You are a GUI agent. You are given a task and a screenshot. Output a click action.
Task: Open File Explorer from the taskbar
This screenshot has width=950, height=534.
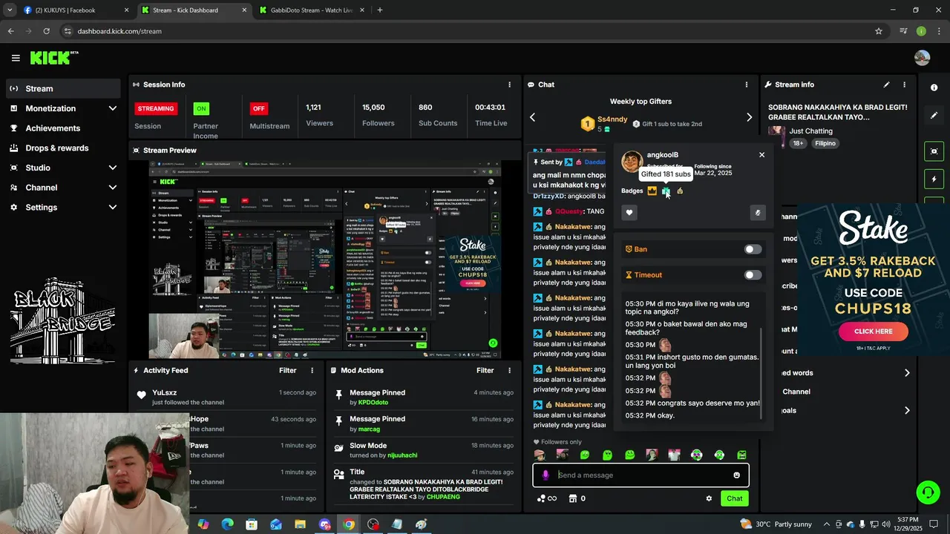tap(300, 524)
